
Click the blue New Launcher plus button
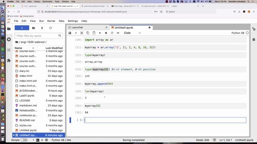22,28
